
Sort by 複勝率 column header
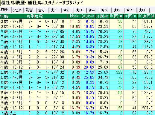click(x=102, y=16)
